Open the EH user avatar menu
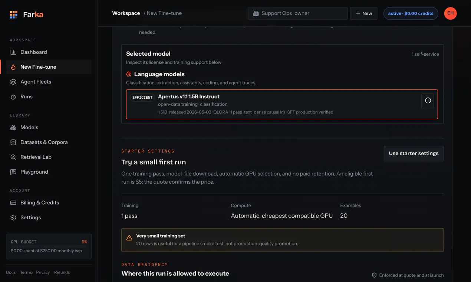 pos(450,13)
